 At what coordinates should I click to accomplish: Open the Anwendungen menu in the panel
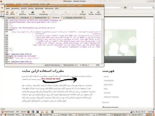pyautogui.click(x=8, y=112)
